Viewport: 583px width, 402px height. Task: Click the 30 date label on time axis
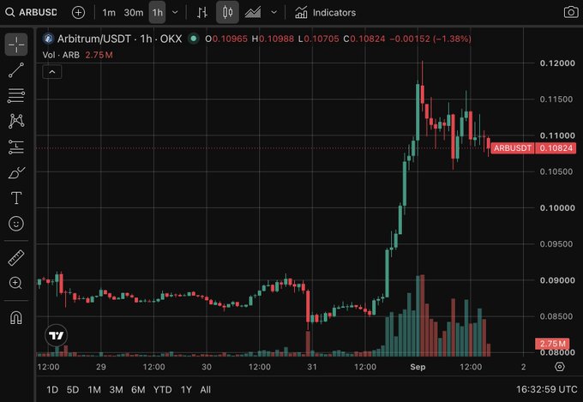pos(207,367)
